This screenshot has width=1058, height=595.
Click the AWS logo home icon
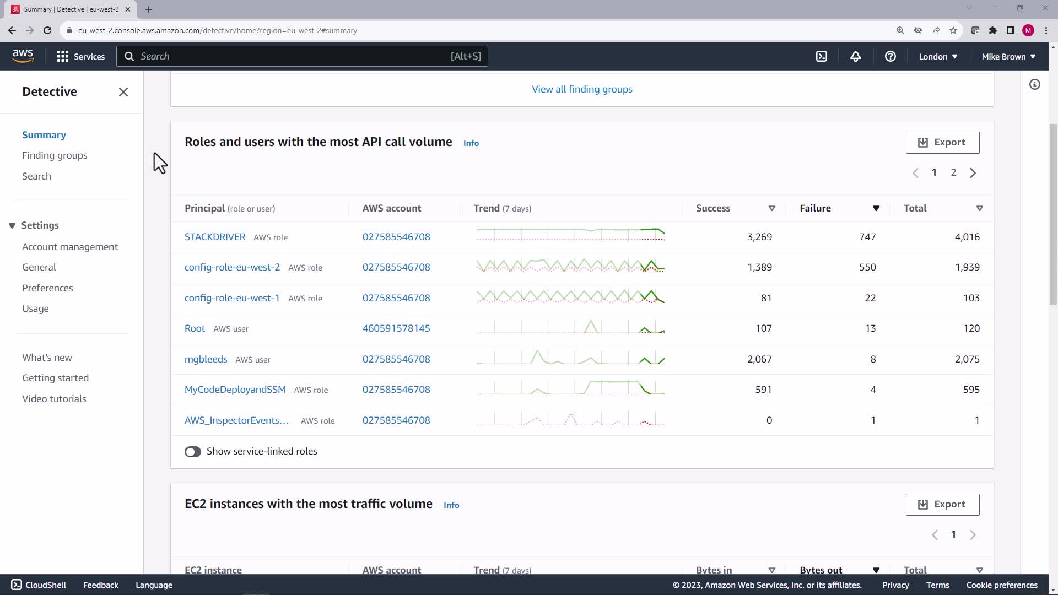[23, 56]
